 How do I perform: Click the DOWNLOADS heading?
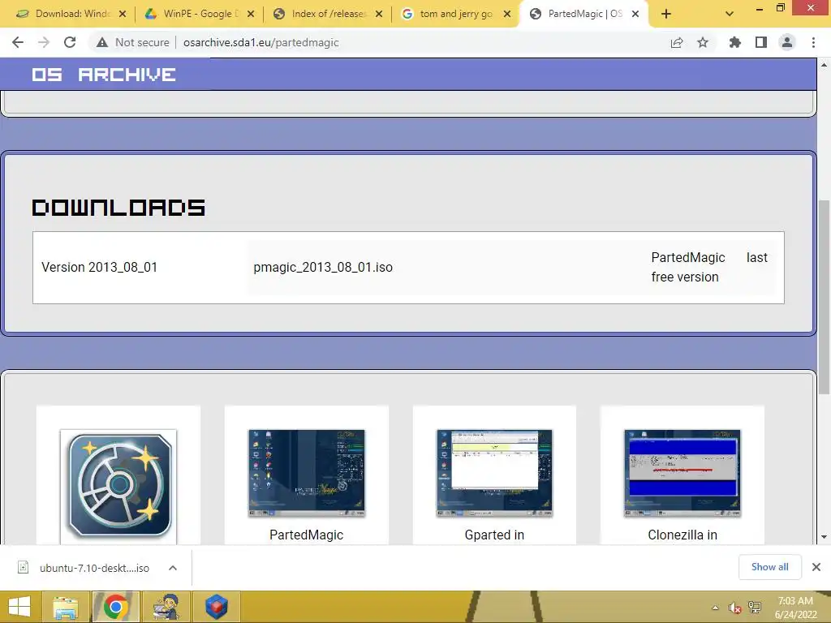click(x=118, y=207)
